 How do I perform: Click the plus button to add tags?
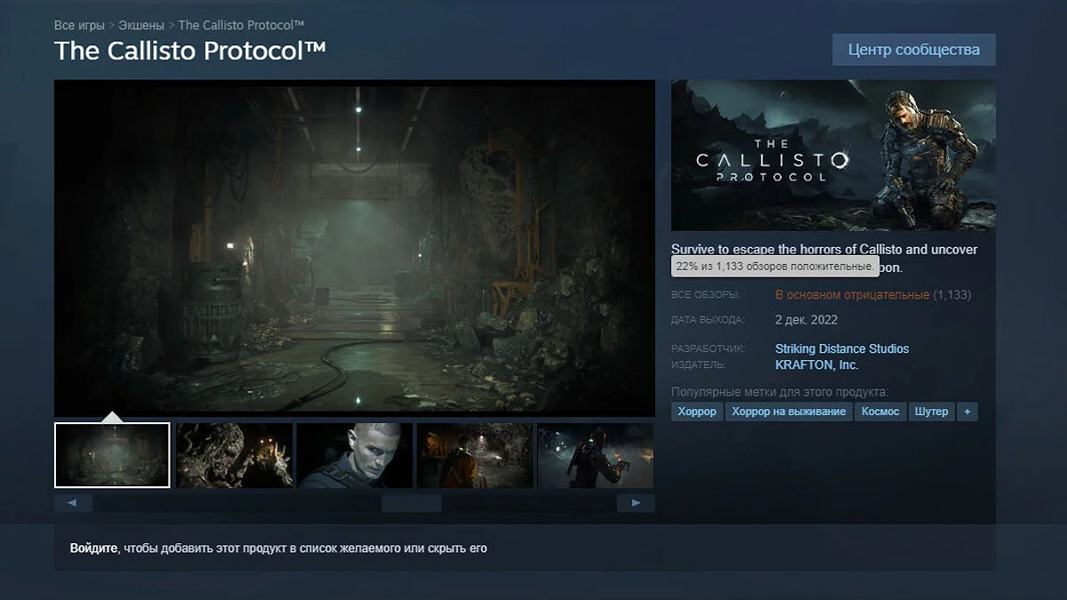coord(967,412)
